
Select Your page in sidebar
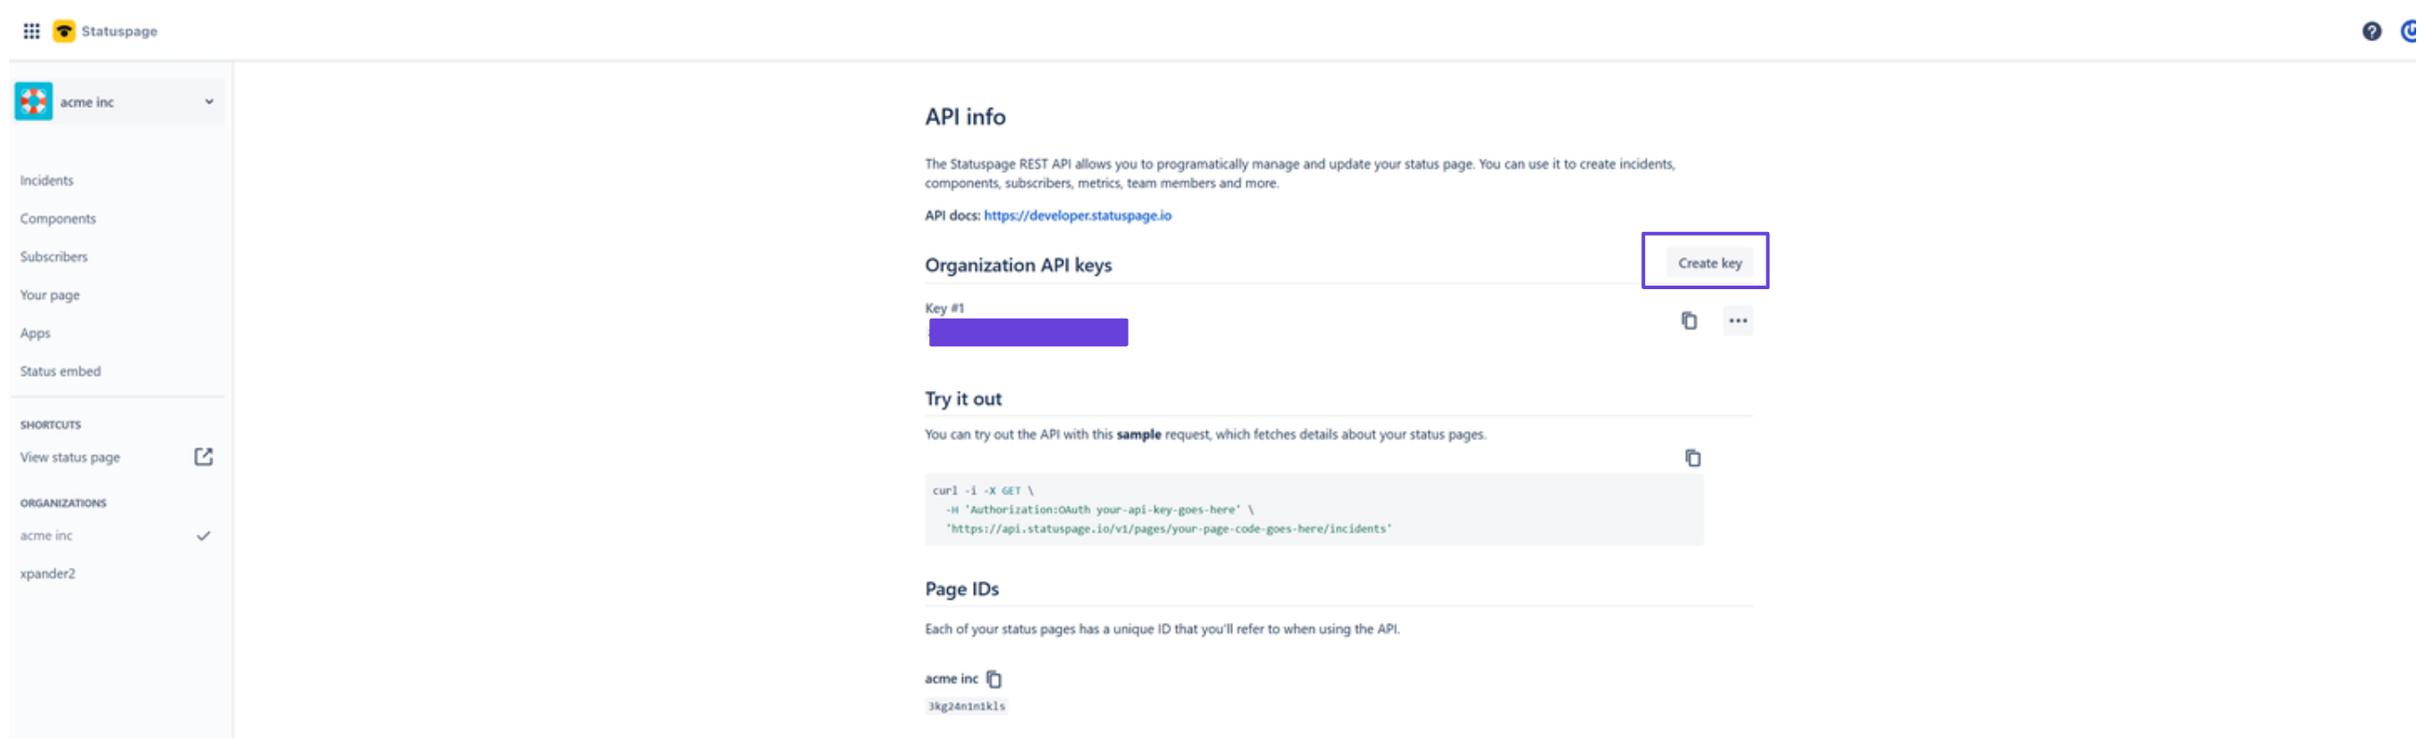pyautogui.click(x=50, y=295)
